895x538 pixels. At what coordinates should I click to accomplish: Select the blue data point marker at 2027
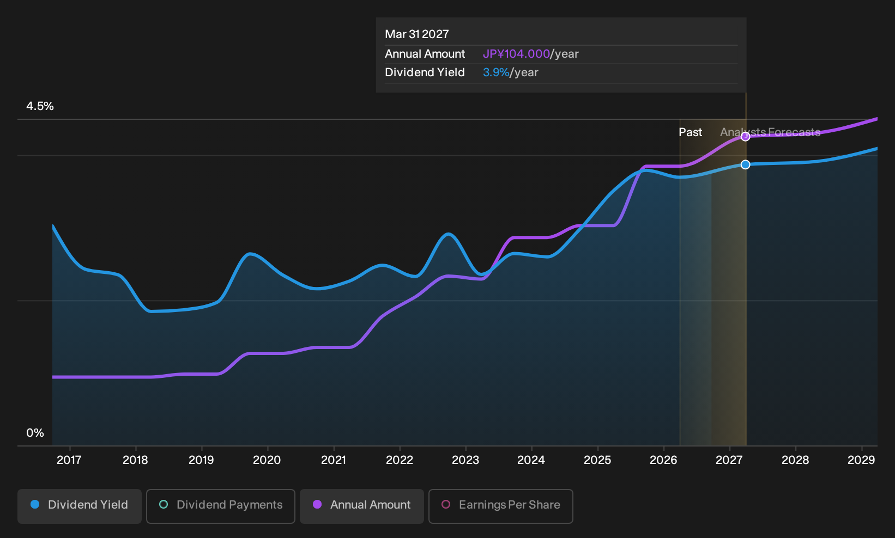[x=746, y=164]
